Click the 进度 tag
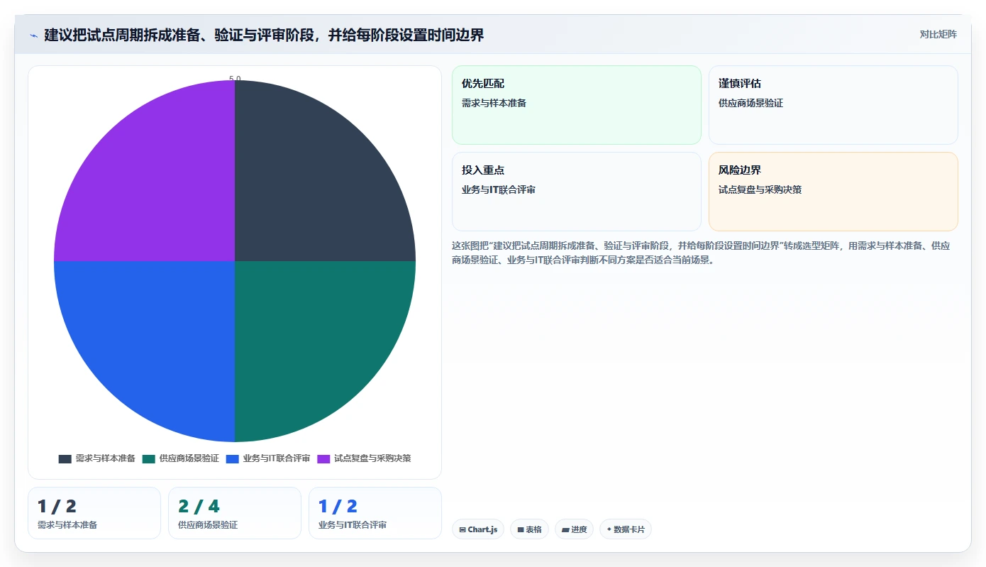The height and width of the screenshot is (567, 986). point(574,529)
